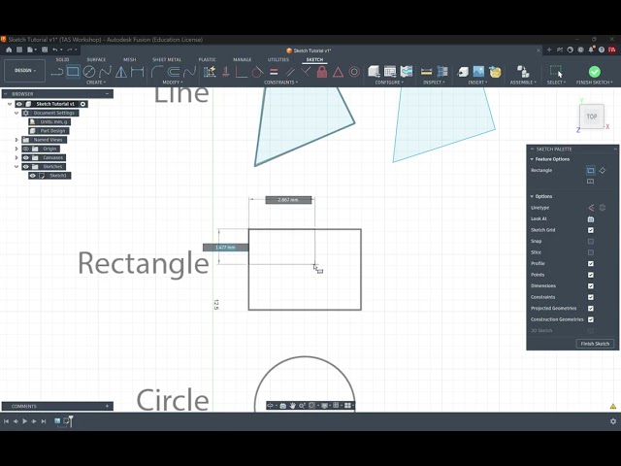Toggle the Snap checkbox

click(x=591, y=242)
